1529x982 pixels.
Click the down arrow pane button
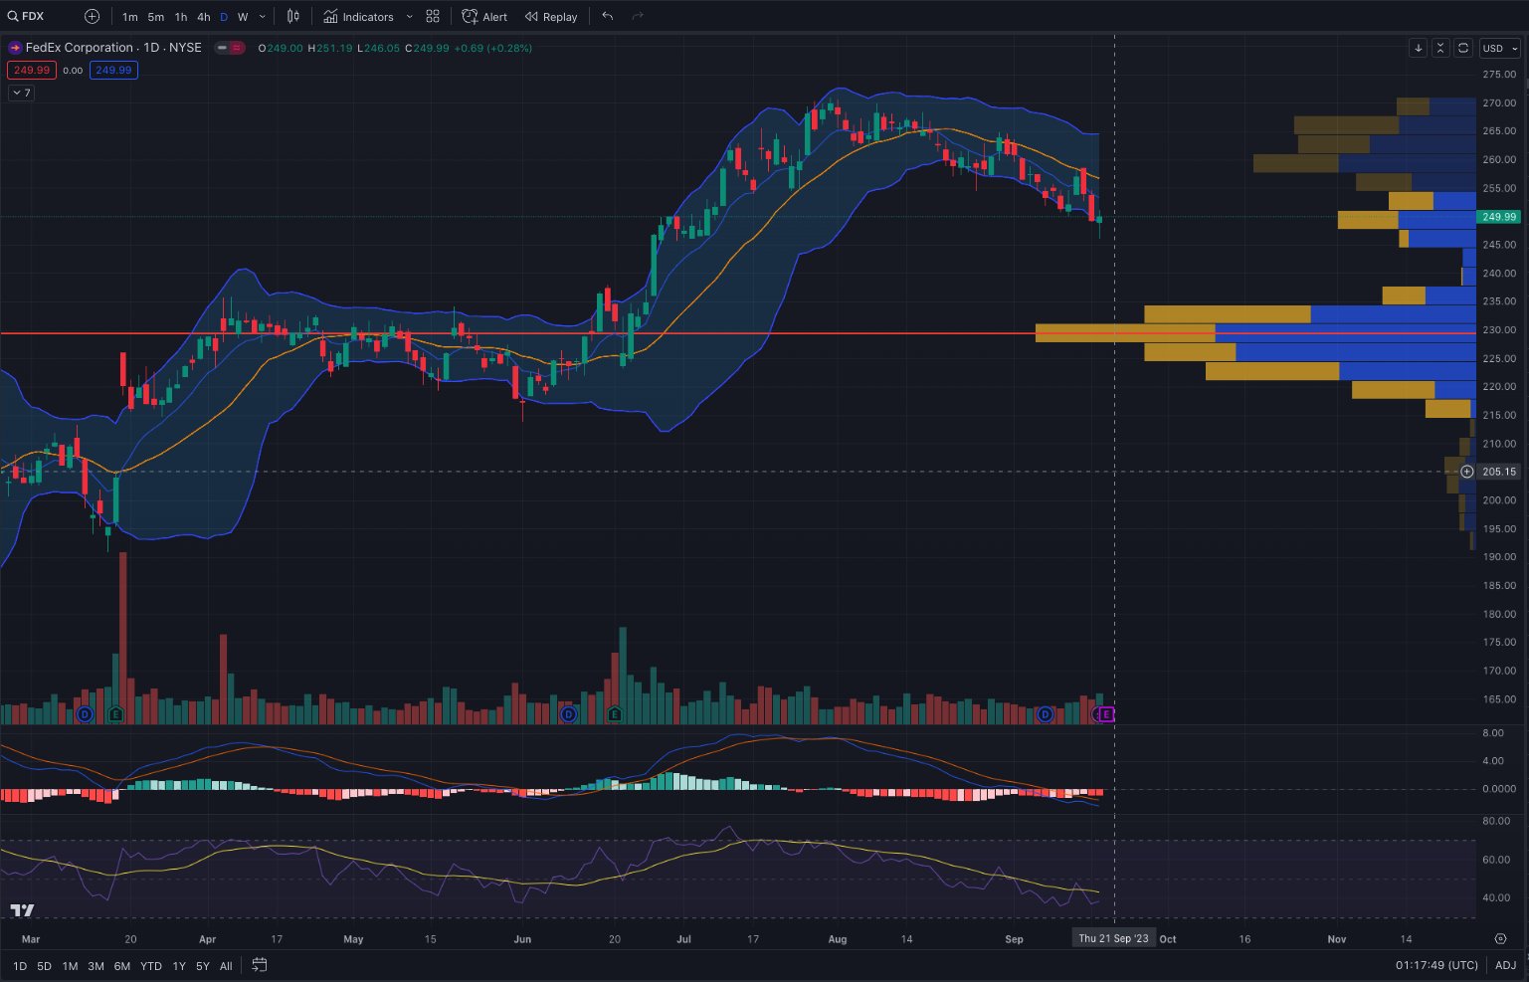[x=1419, y=48]
